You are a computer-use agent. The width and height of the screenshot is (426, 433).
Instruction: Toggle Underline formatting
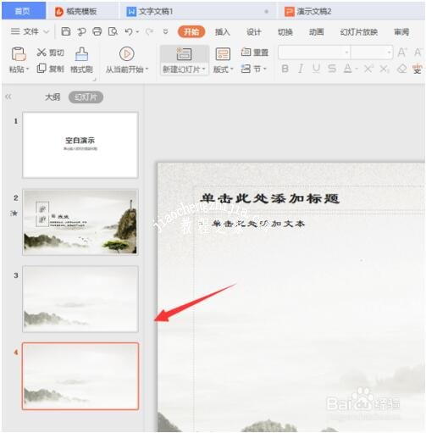[x=316, y=69]
